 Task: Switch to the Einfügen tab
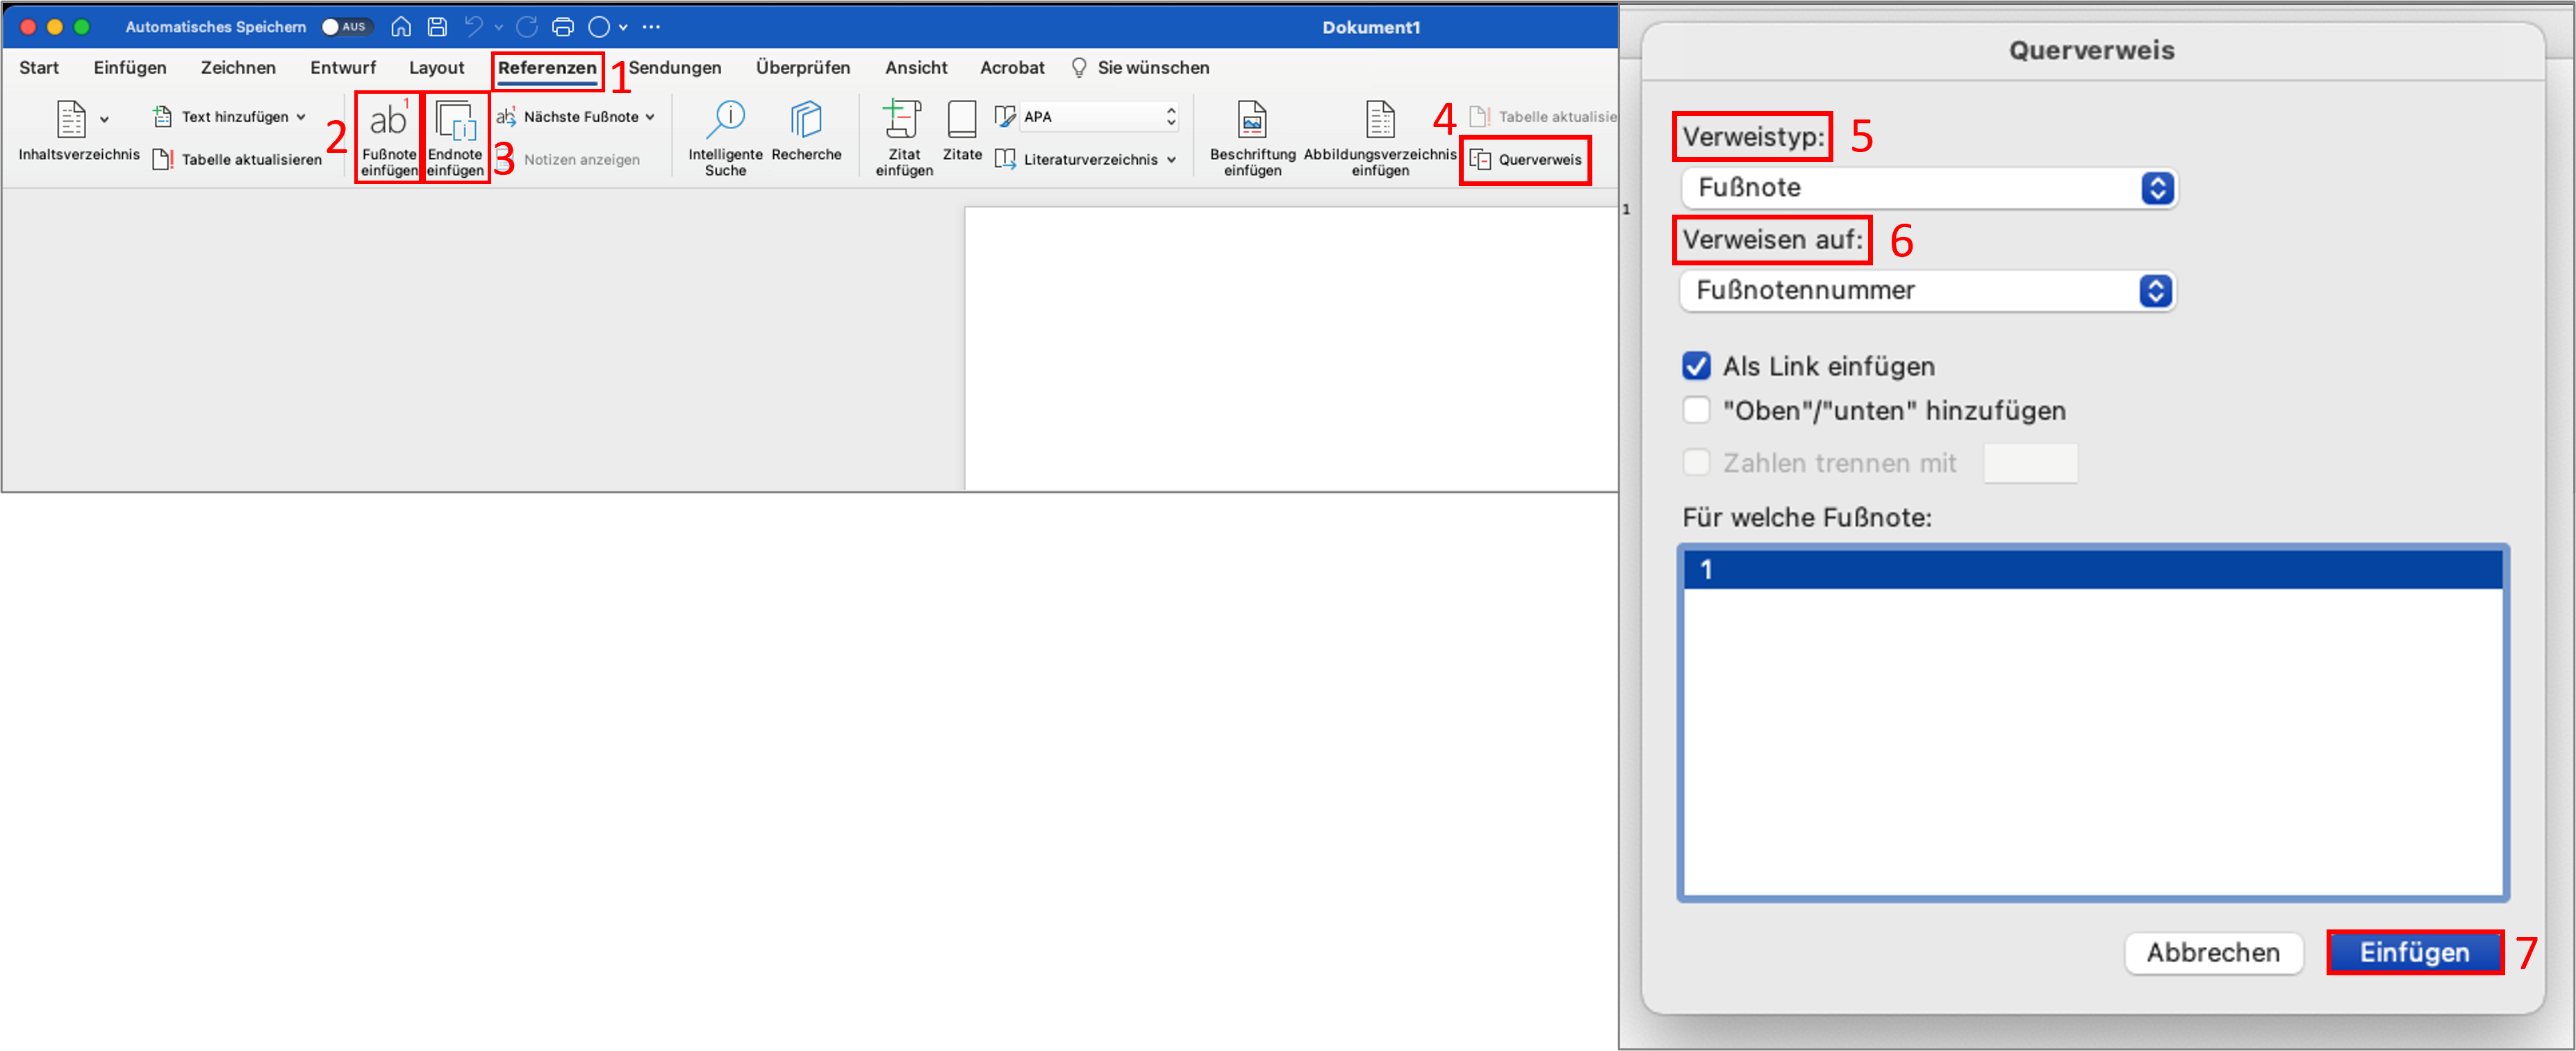(x=130, y=68)
